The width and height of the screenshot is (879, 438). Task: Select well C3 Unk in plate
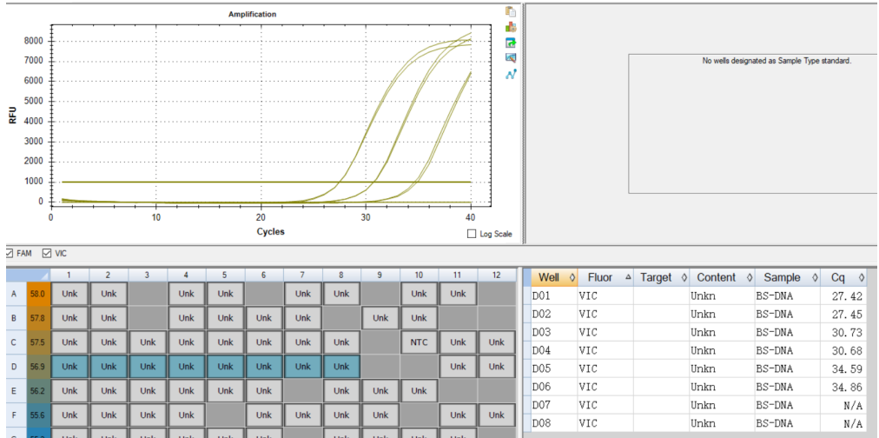(148, 342)
